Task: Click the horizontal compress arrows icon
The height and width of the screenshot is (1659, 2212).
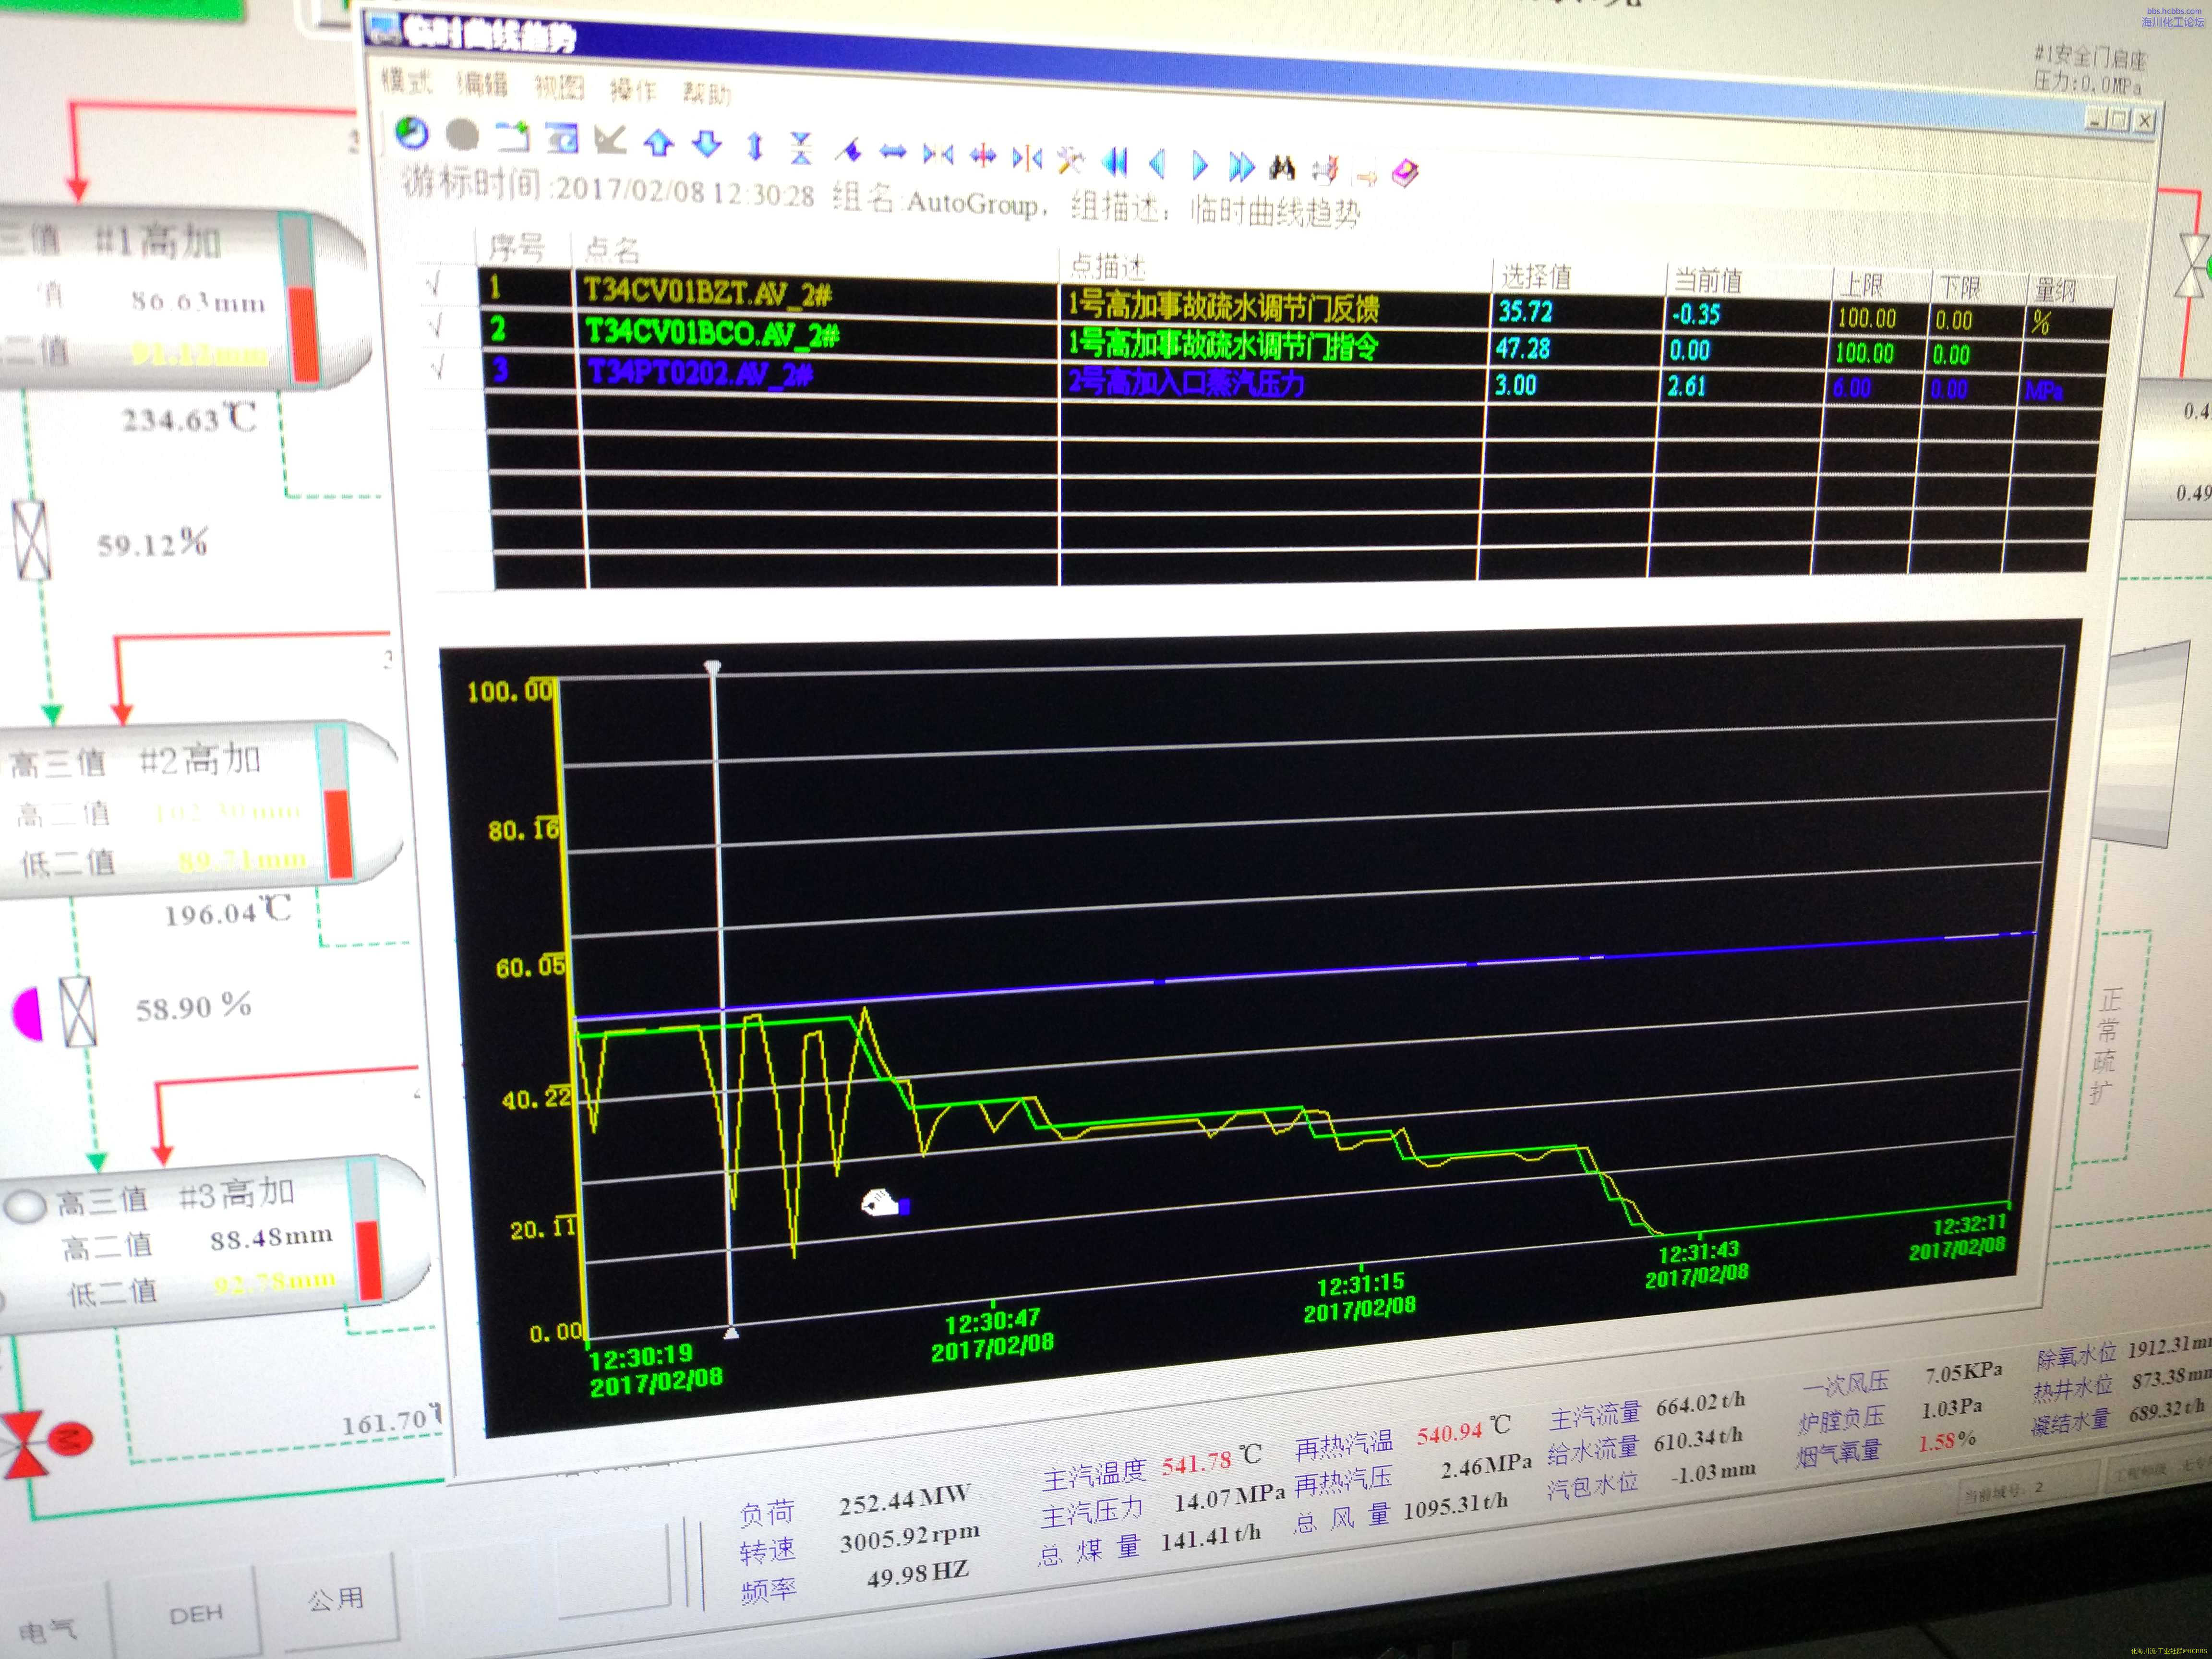Action: 938,154
